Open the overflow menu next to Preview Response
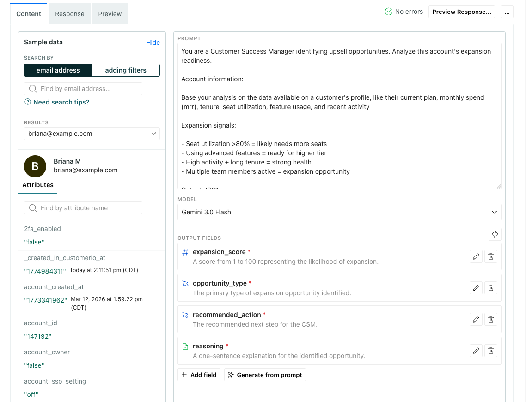The width and height of the screenshot is (526, 402). click(507, 12)
